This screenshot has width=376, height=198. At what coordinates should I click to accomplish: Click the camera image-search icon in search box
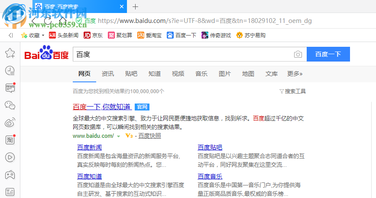(x=298, y=55)
